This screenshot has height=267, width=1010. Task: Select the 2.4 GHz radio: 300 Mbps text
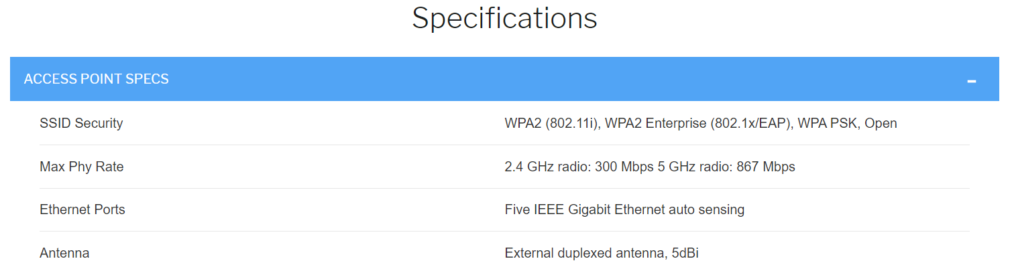(579, 167)
